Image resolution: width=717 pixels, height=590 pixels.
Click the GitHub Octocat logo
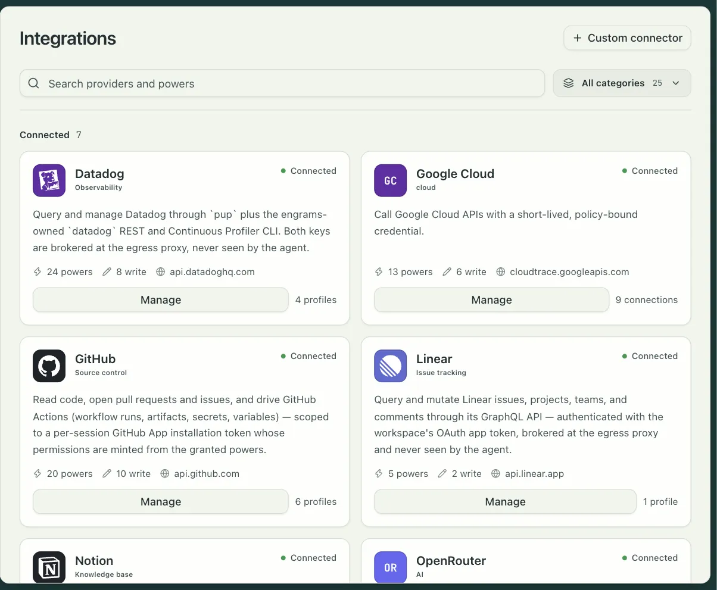[x=49, y=366]
